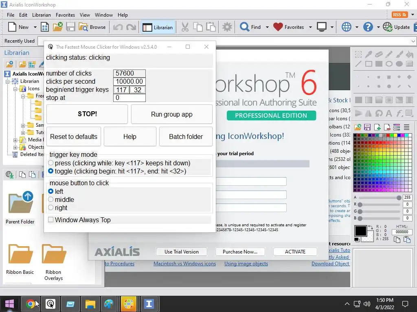Image resolution: width=417 pixels, height=312 pixels.
Task: Open the New button dropdown arrow
Action: point(35,27)
